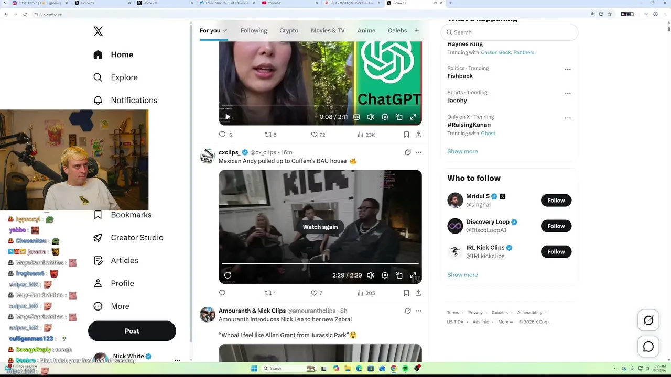Replay the Kick video with reload icon

click(228, 275)
